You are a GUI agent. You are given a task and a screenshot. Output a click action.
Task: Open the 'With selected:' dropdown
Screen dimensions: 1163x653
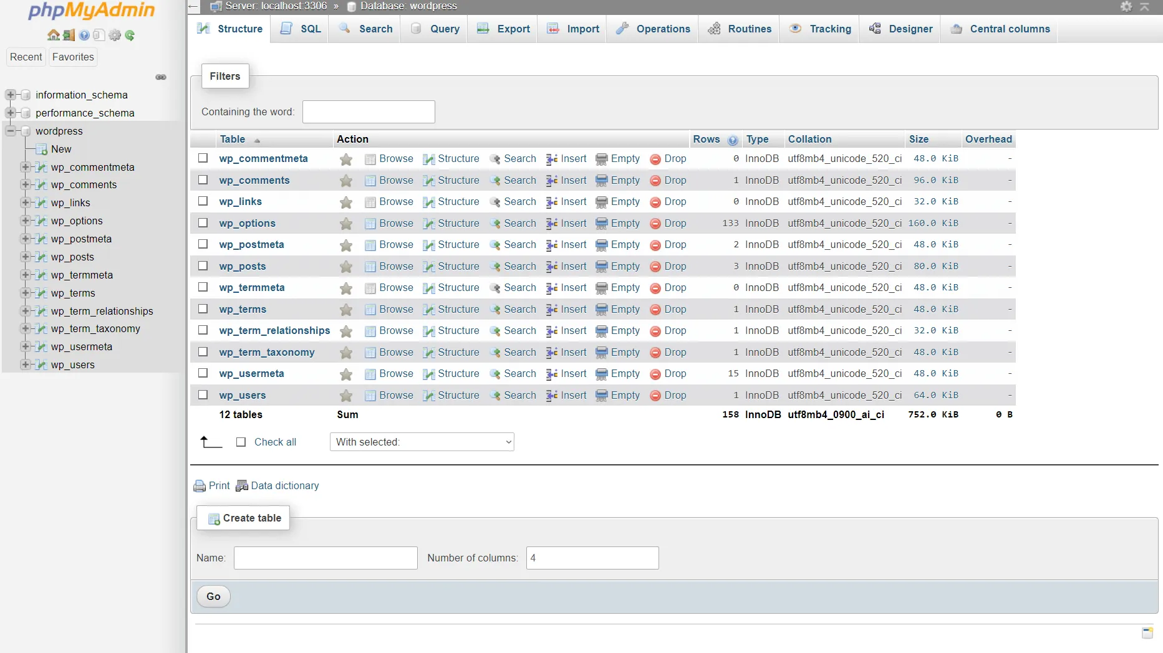tap(422, 442)
